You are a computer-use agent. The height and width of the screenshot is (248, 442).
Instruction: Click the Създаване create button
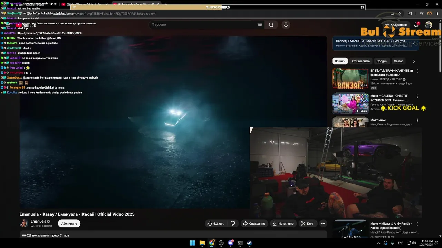coord(396,25)
